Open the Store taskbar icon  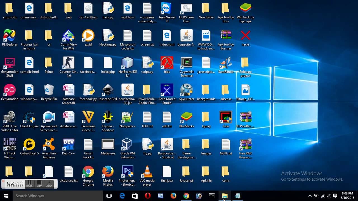(135, 196)
